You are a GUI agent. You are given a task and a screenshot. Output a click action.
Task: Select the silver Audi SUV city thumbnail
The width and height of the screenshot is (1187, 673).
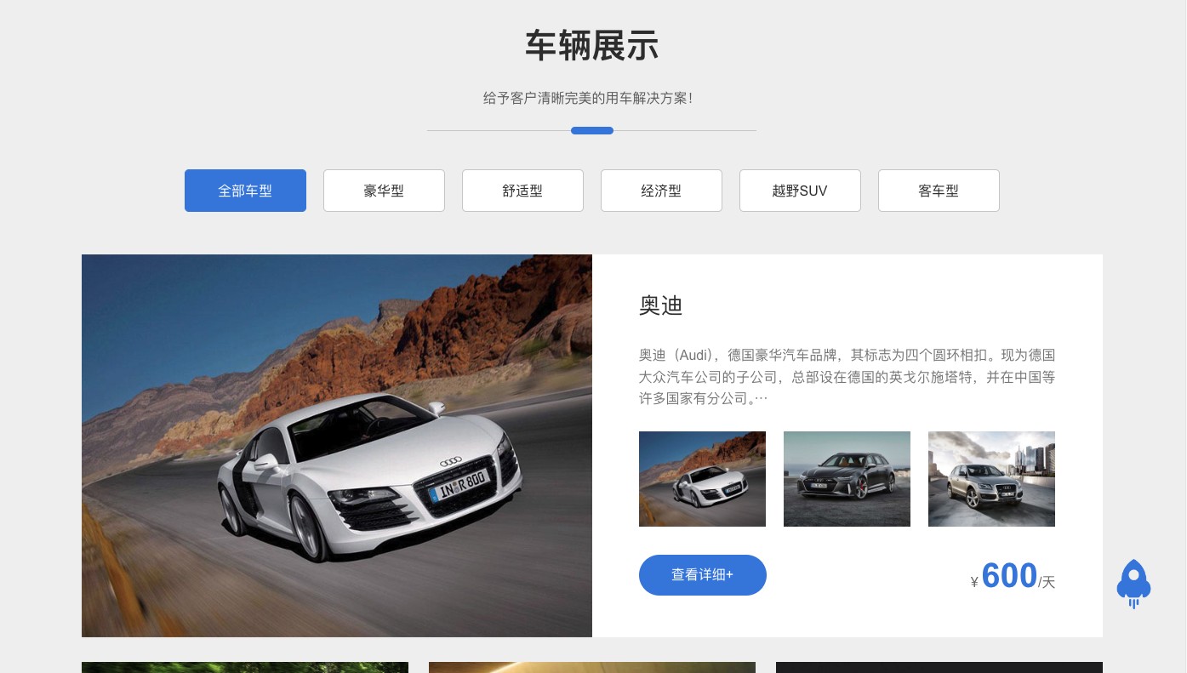coord(991,479)
